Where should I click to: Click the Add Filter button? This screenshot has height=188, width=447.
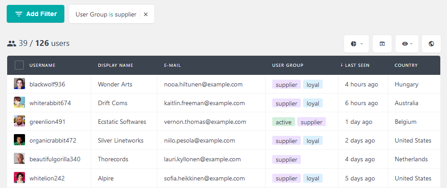36,14
